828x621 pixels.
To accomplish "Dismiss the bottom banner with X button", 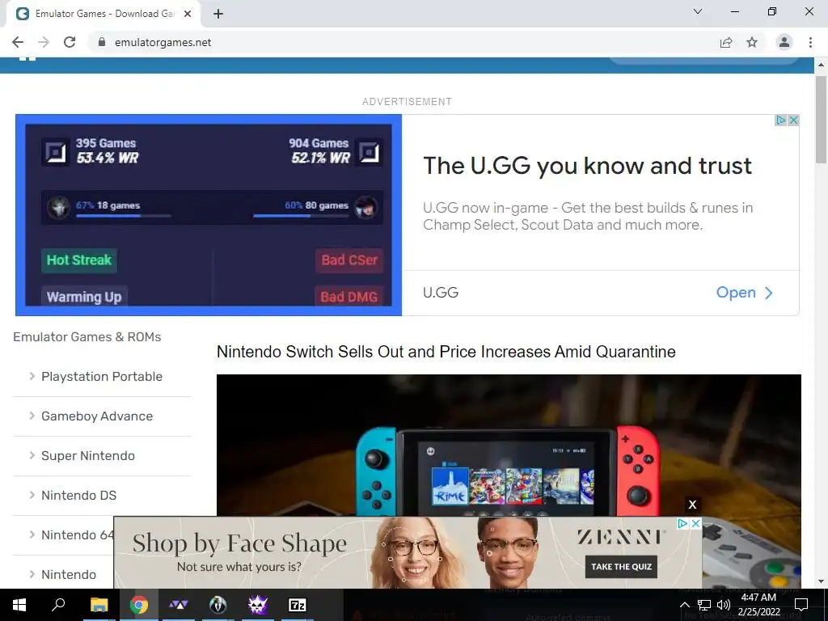I will point(692,505).
